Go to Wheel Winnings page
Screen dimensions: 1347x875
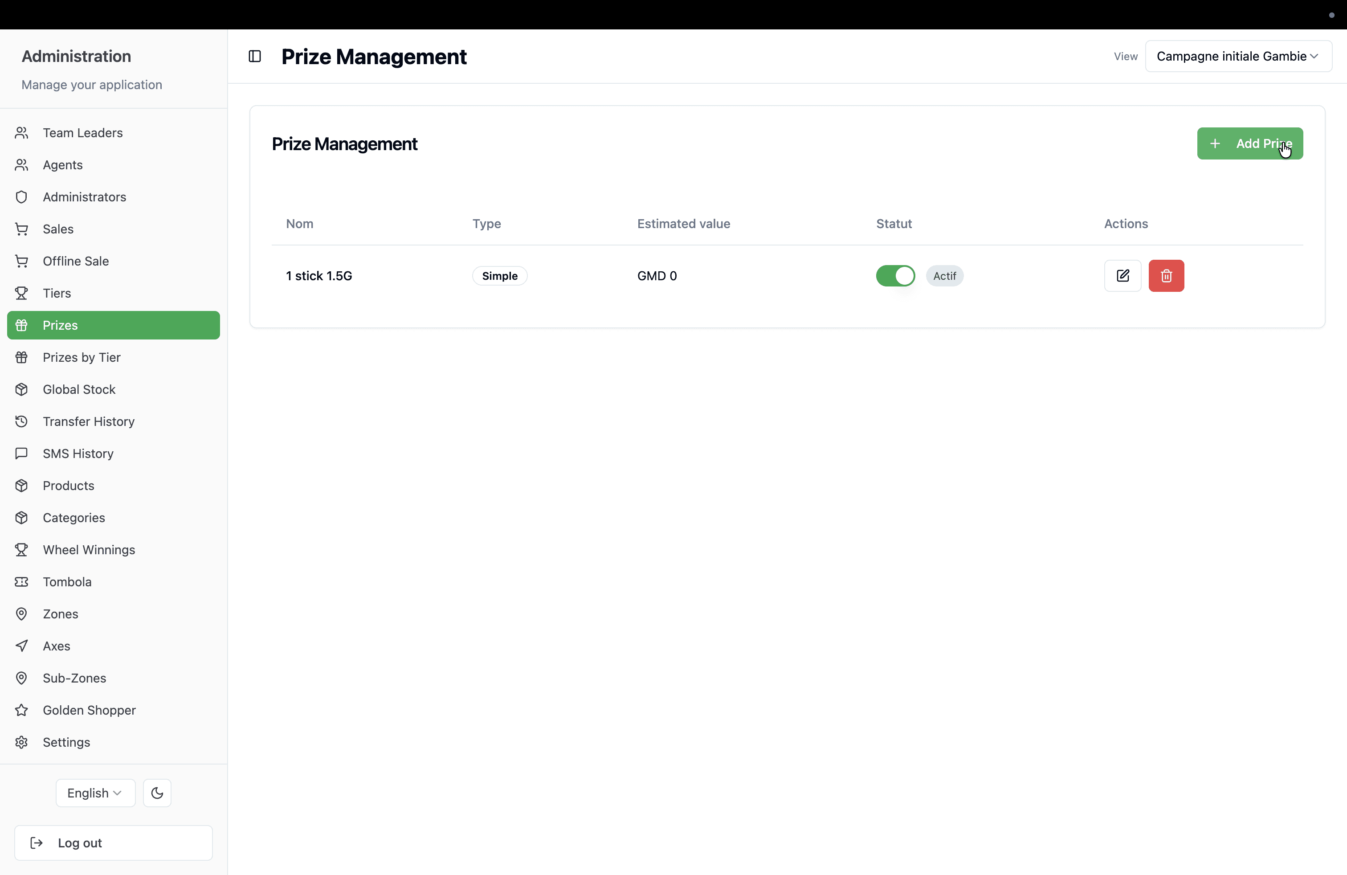pyautogui.click(x=113, y=550)
